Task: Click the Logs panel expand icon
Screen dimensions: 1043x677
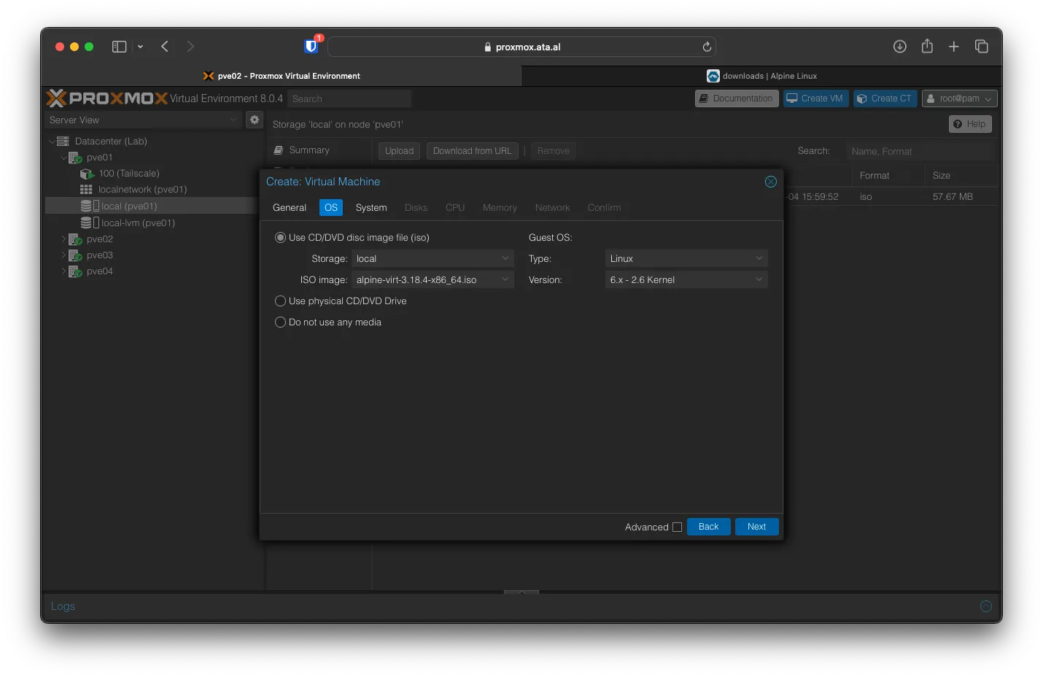Action: [986, 606]
